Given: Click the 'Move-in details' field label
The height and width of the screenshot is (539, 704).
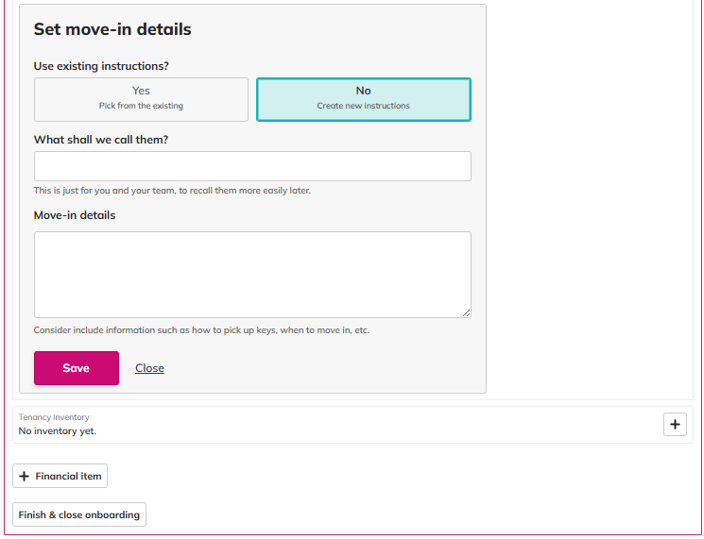Looking at the screenshot, I should tap(75, 215).
